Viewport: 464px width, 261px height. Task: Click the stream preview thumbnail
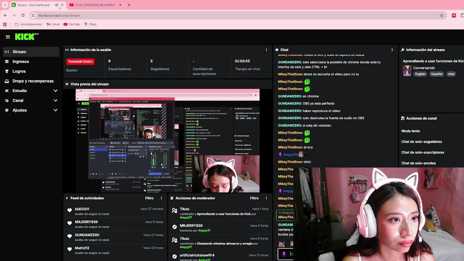tap(167, 141)
